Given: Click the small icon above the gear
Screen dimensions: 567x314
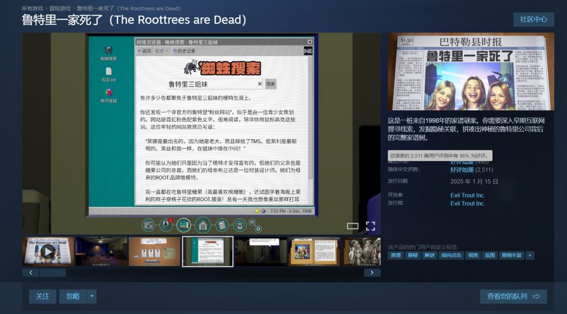Looking at the screenshot, I should 253,222.
